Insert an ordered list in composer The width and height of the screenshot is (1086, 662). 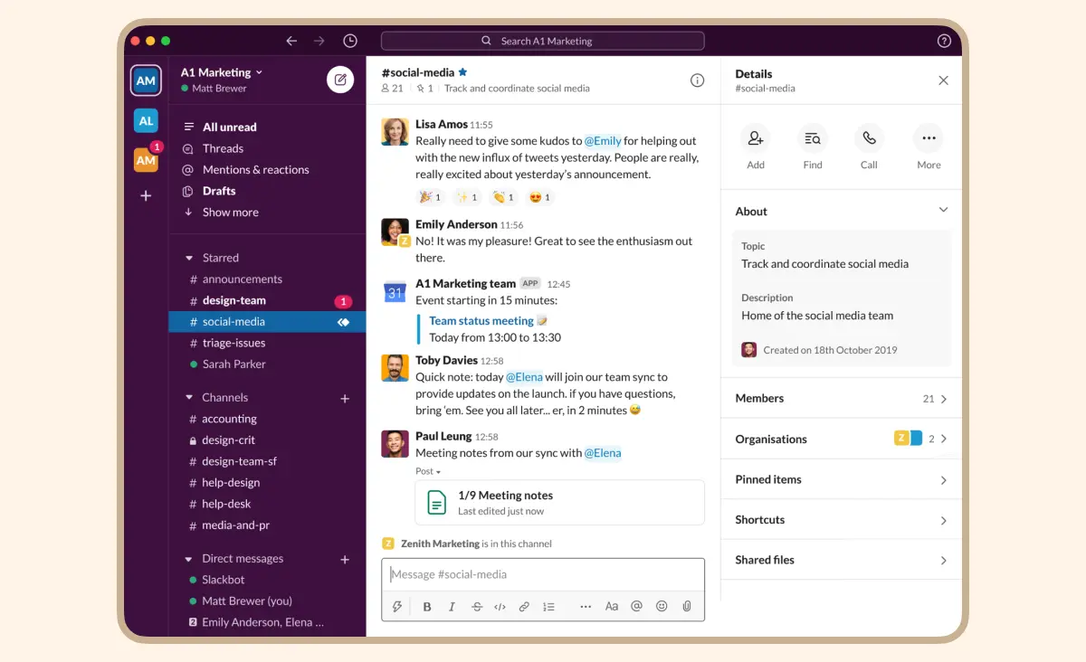(x=548, y=607)
